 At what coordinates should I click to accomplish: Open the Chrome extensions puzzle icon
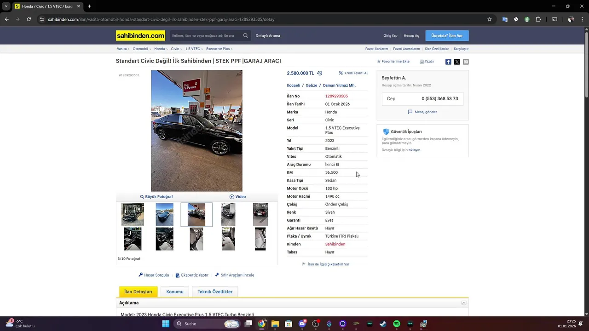[x=538, y=19]
